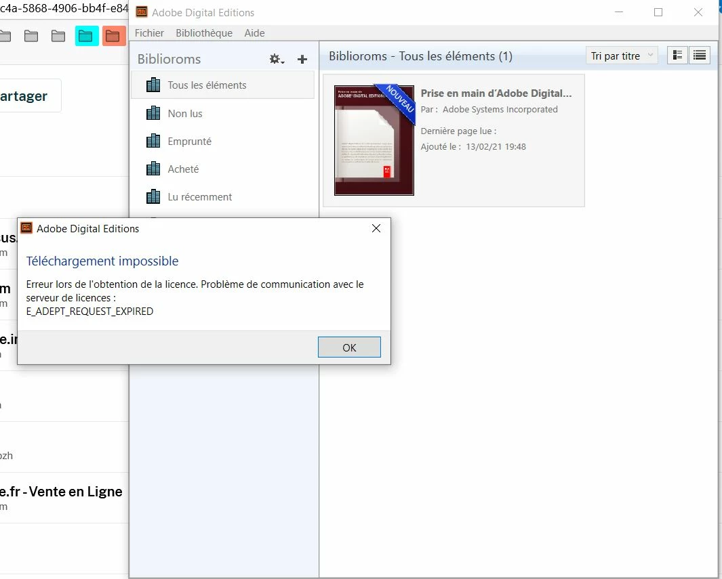Click the Téléchargement impossible heading
The height and width of the screenshot is (579, 722).
coord(102,261)
